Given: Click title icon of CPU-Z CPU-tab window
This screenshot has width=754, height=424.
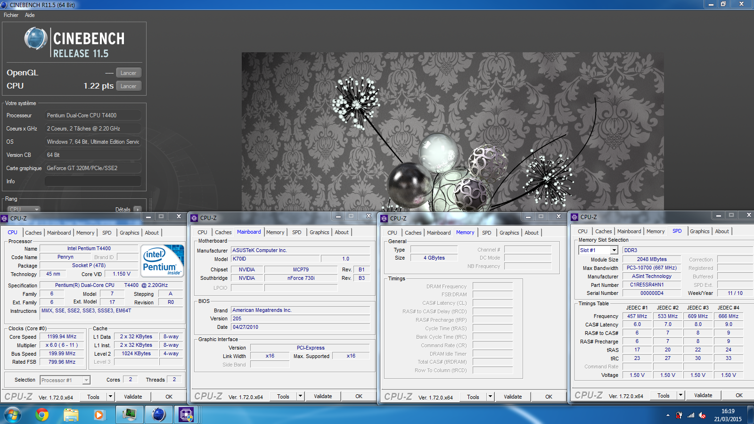Looking at the screenshot, I should tap(4, 219).
